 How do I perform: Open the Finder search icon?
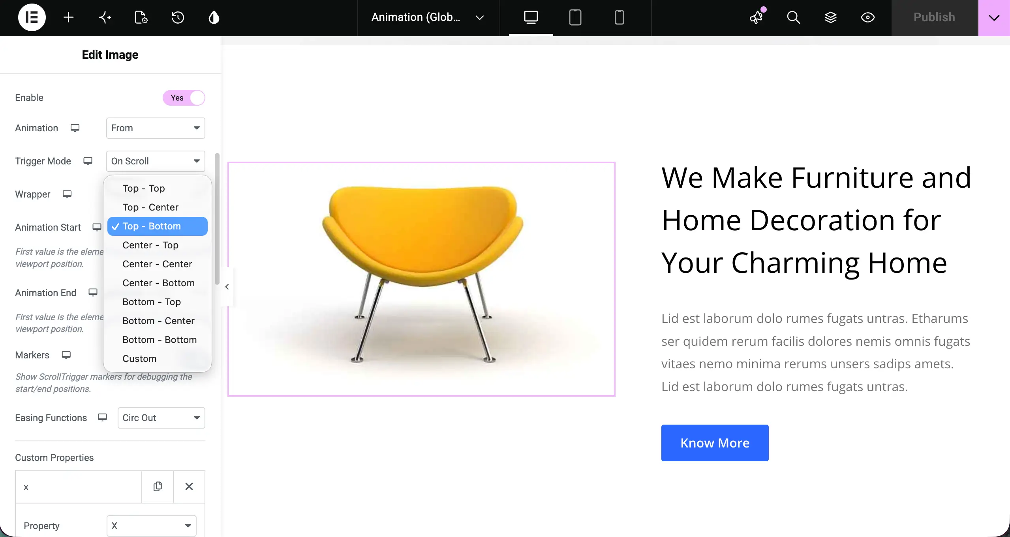793,17
